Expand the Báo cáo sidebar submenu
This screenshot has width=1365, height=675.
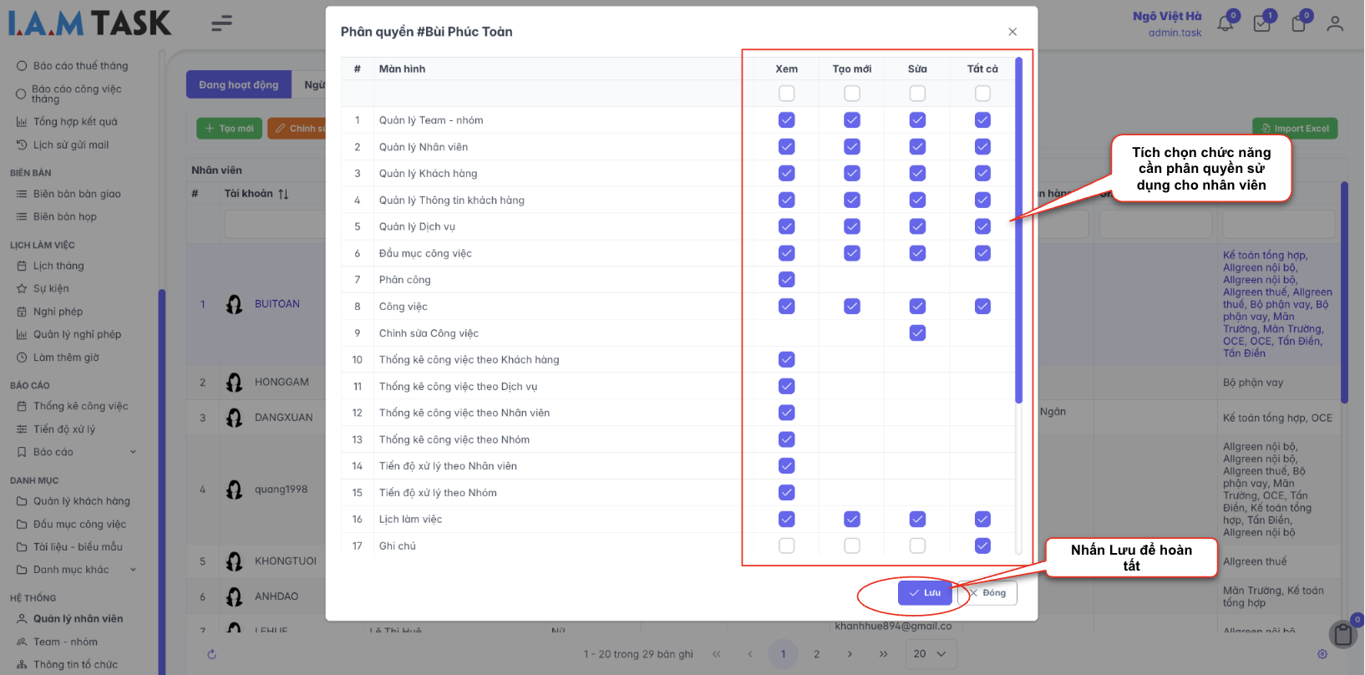[x=133, y=452]
